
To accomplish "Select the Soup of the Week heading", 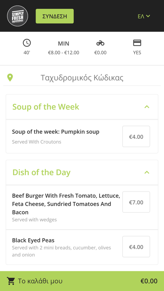I will pos(46,107).
